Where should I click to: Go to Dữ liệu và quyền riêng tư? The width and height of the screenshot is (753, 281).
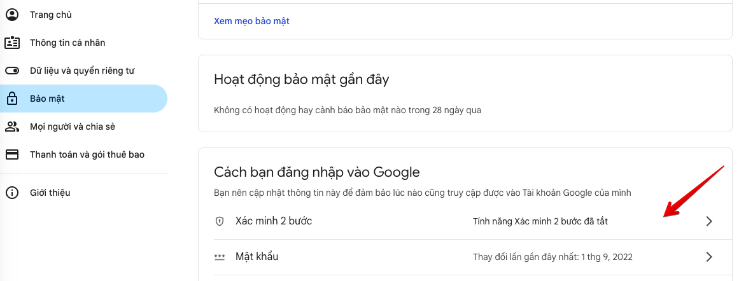(x=82, y=71)
